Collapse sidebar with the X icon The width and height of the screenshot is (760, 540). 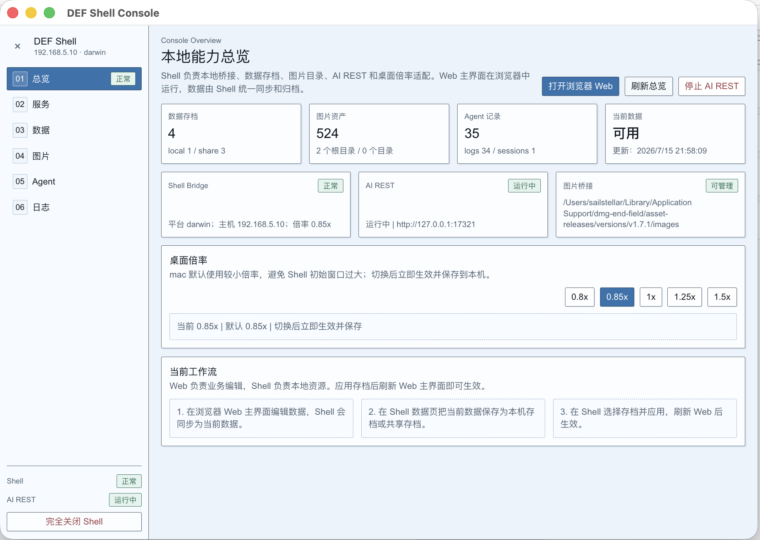coord(18,46)
